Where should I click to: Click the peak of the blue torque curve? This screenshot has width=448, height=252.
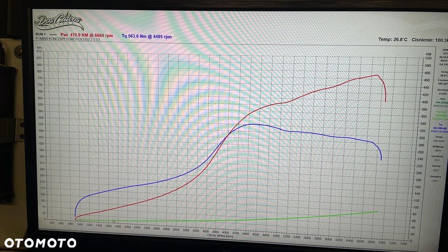tap(252, 124)
